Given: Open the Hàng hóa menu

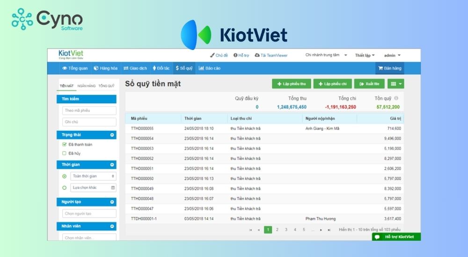Looking at the screenshot, I should pos(106,68).
